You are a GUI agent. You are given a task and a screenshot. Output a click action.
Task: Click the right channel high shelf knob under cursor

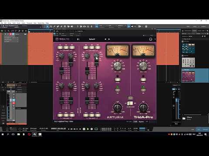pyautogui.click(x=96, y=56)
